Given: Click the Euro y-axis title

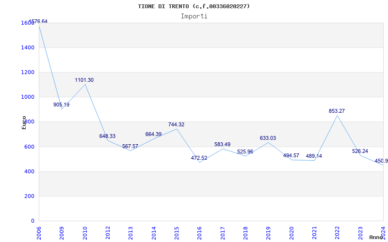Looking at the screenshot, I should (24, 122).
